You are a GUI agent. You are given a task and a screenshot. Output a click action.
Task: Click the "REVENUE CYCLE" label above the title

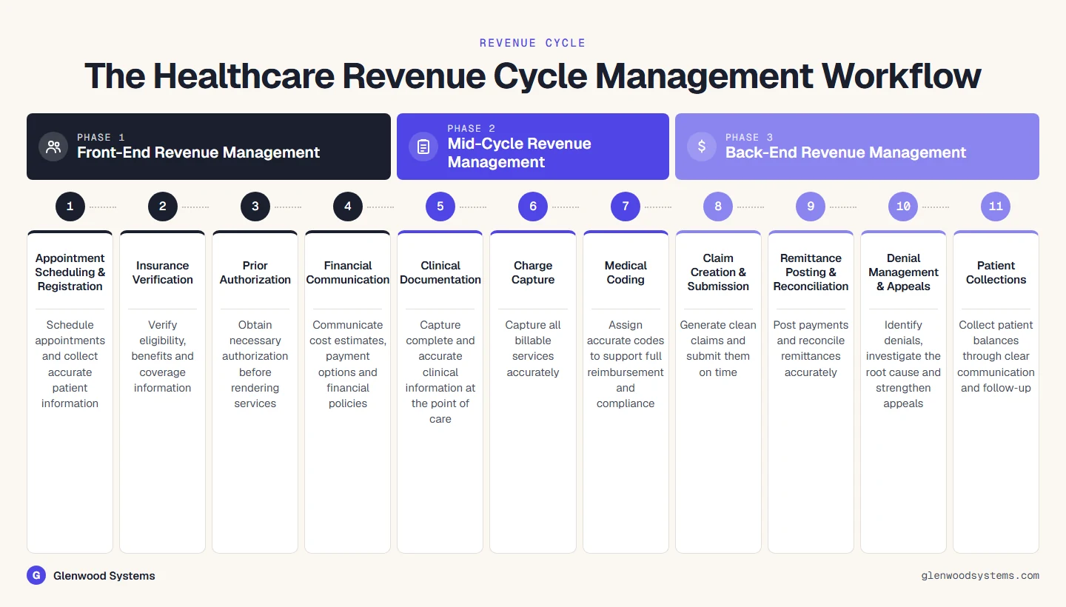click(533, 43)
